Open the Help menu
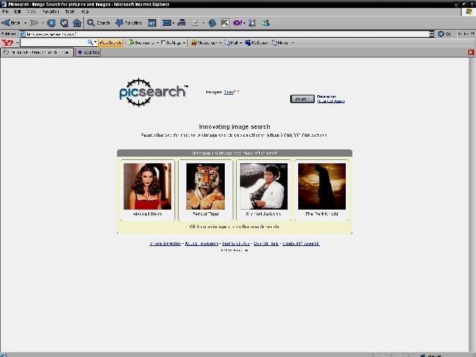Image resolution: width=476 pixels, height=357 pixels. pos(85,11)
